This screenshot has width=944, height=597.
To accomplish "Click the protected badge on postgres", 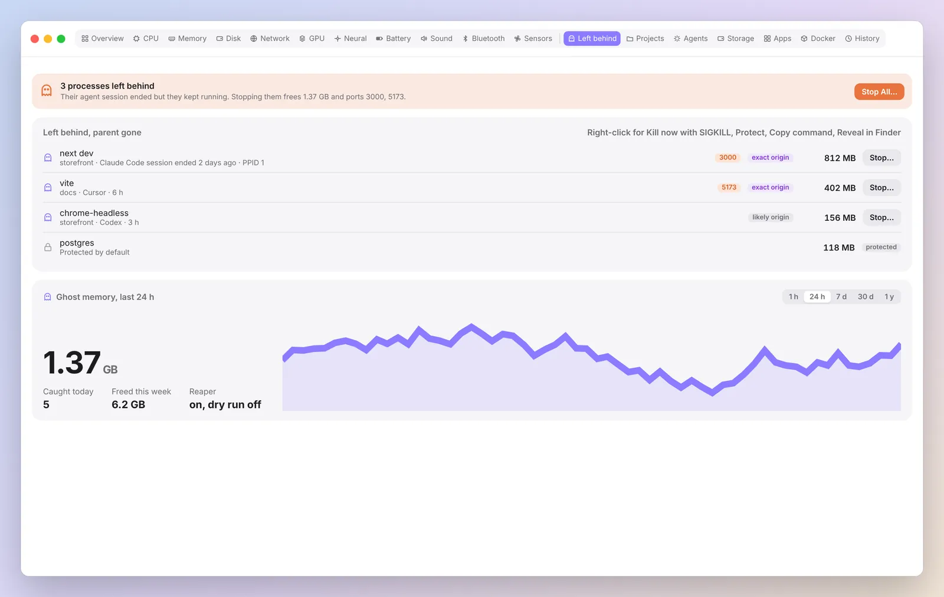I will [881, 247].
